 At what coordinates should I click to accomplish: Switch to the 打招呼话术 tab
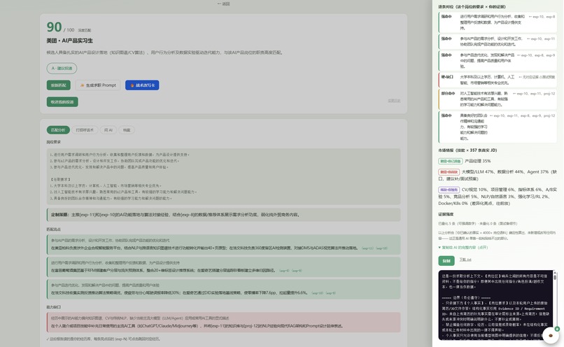(85, 130)
